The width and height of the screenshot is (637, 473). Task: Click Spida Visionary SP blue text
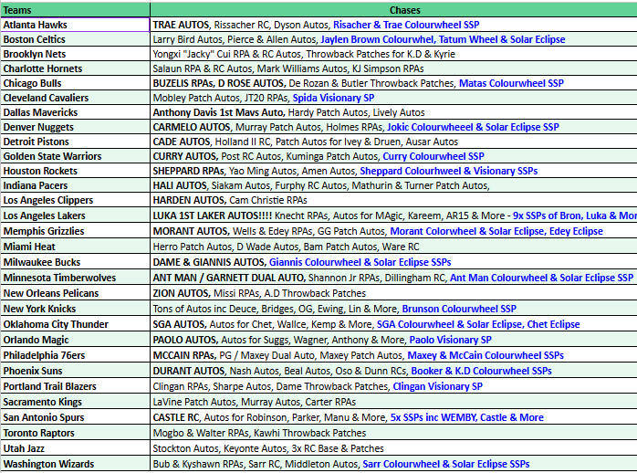(x=333, y=98)
